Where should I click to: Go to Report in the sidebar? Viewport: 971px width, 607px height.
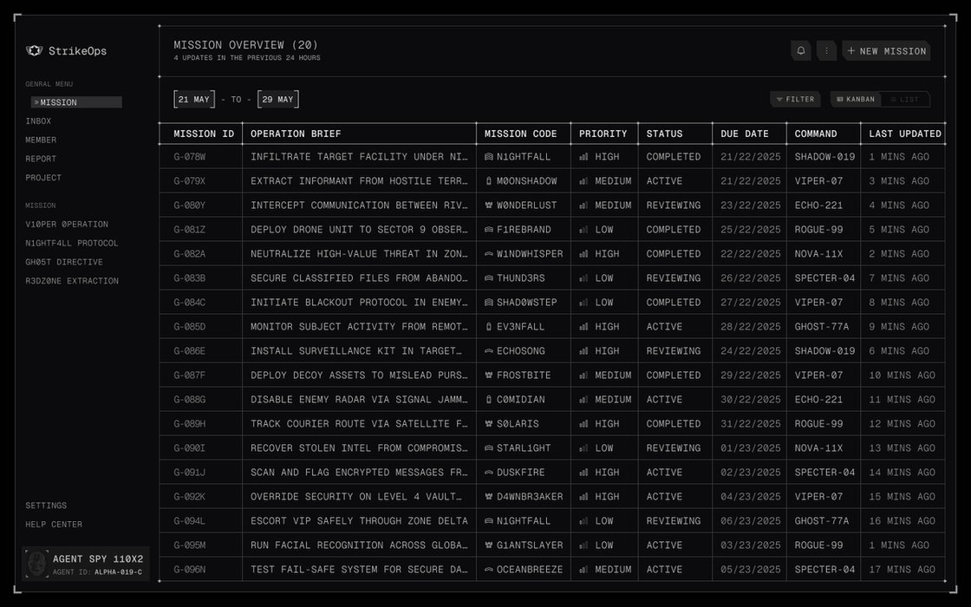coord(41,159)
